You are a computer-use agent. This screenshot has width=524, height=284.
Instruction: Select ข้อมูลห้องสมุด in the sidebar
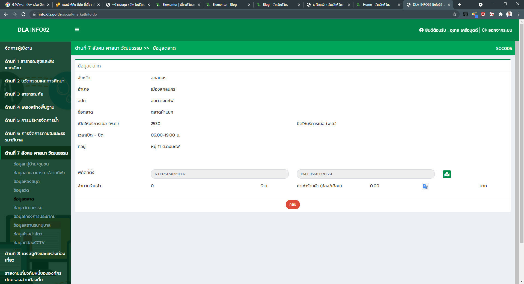click(26, 182)
